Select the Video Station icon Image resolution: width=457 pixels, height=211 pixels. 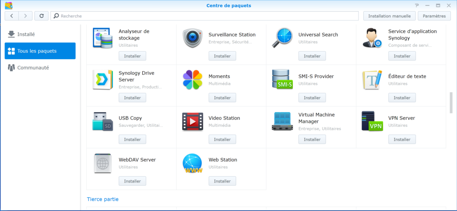point(193,122)
